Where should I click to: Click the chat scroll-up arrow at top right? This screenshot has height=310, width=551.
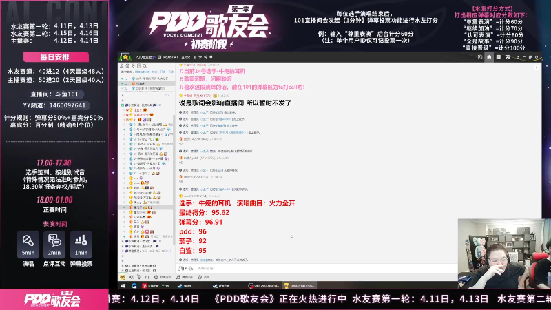pyautogui.click(x=537, y=67)
